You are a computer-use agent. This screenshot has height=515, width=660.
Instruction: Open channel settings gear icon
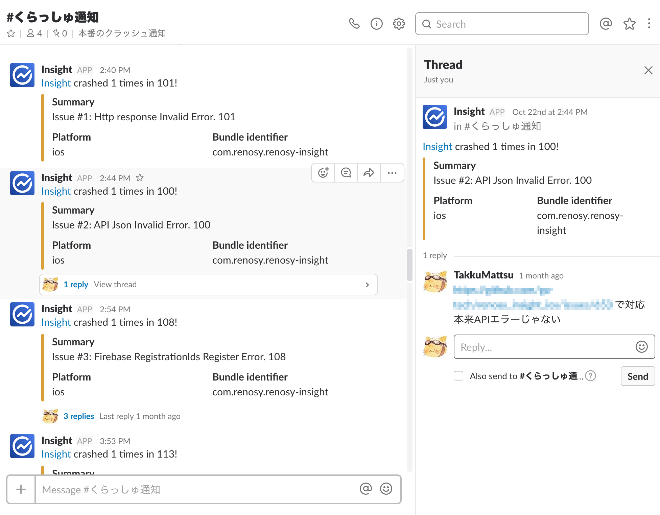[x=399, y=24]
